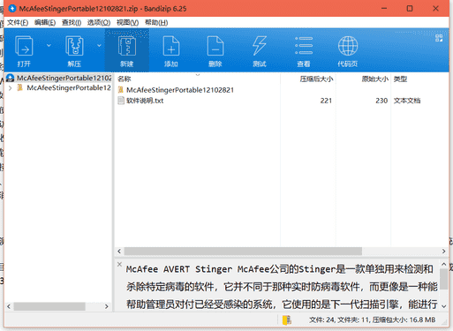Screen dimensions: 453x331
Task: Open the 视图(V) menu
Action: 127,22
